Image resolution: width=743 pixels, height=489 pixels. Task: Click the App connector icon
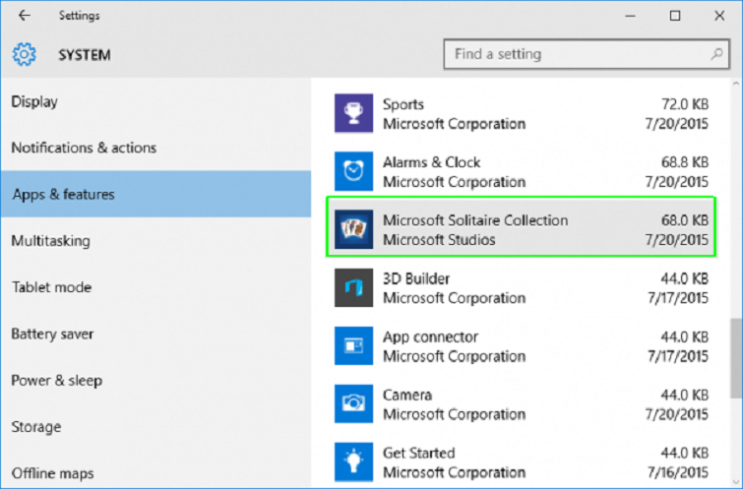point(353,345)
